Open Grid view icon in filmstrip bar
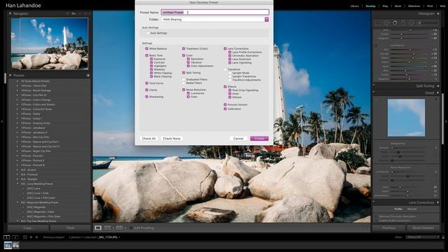The width and height of the screenshot is (448, 252). [25, 237]
